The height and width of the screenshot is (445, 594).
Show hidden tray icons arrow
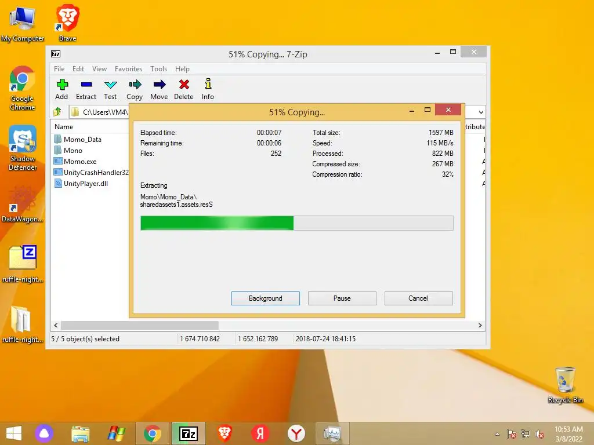(x=497, y=434)
